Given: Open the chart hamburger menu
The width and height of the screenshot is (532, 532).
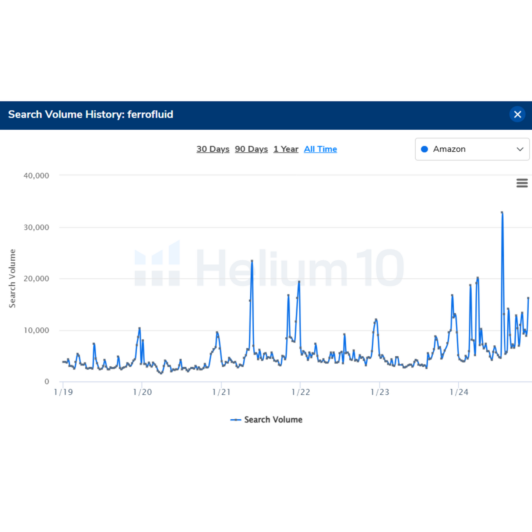Looking at the screenshot, I should (522, 183).
